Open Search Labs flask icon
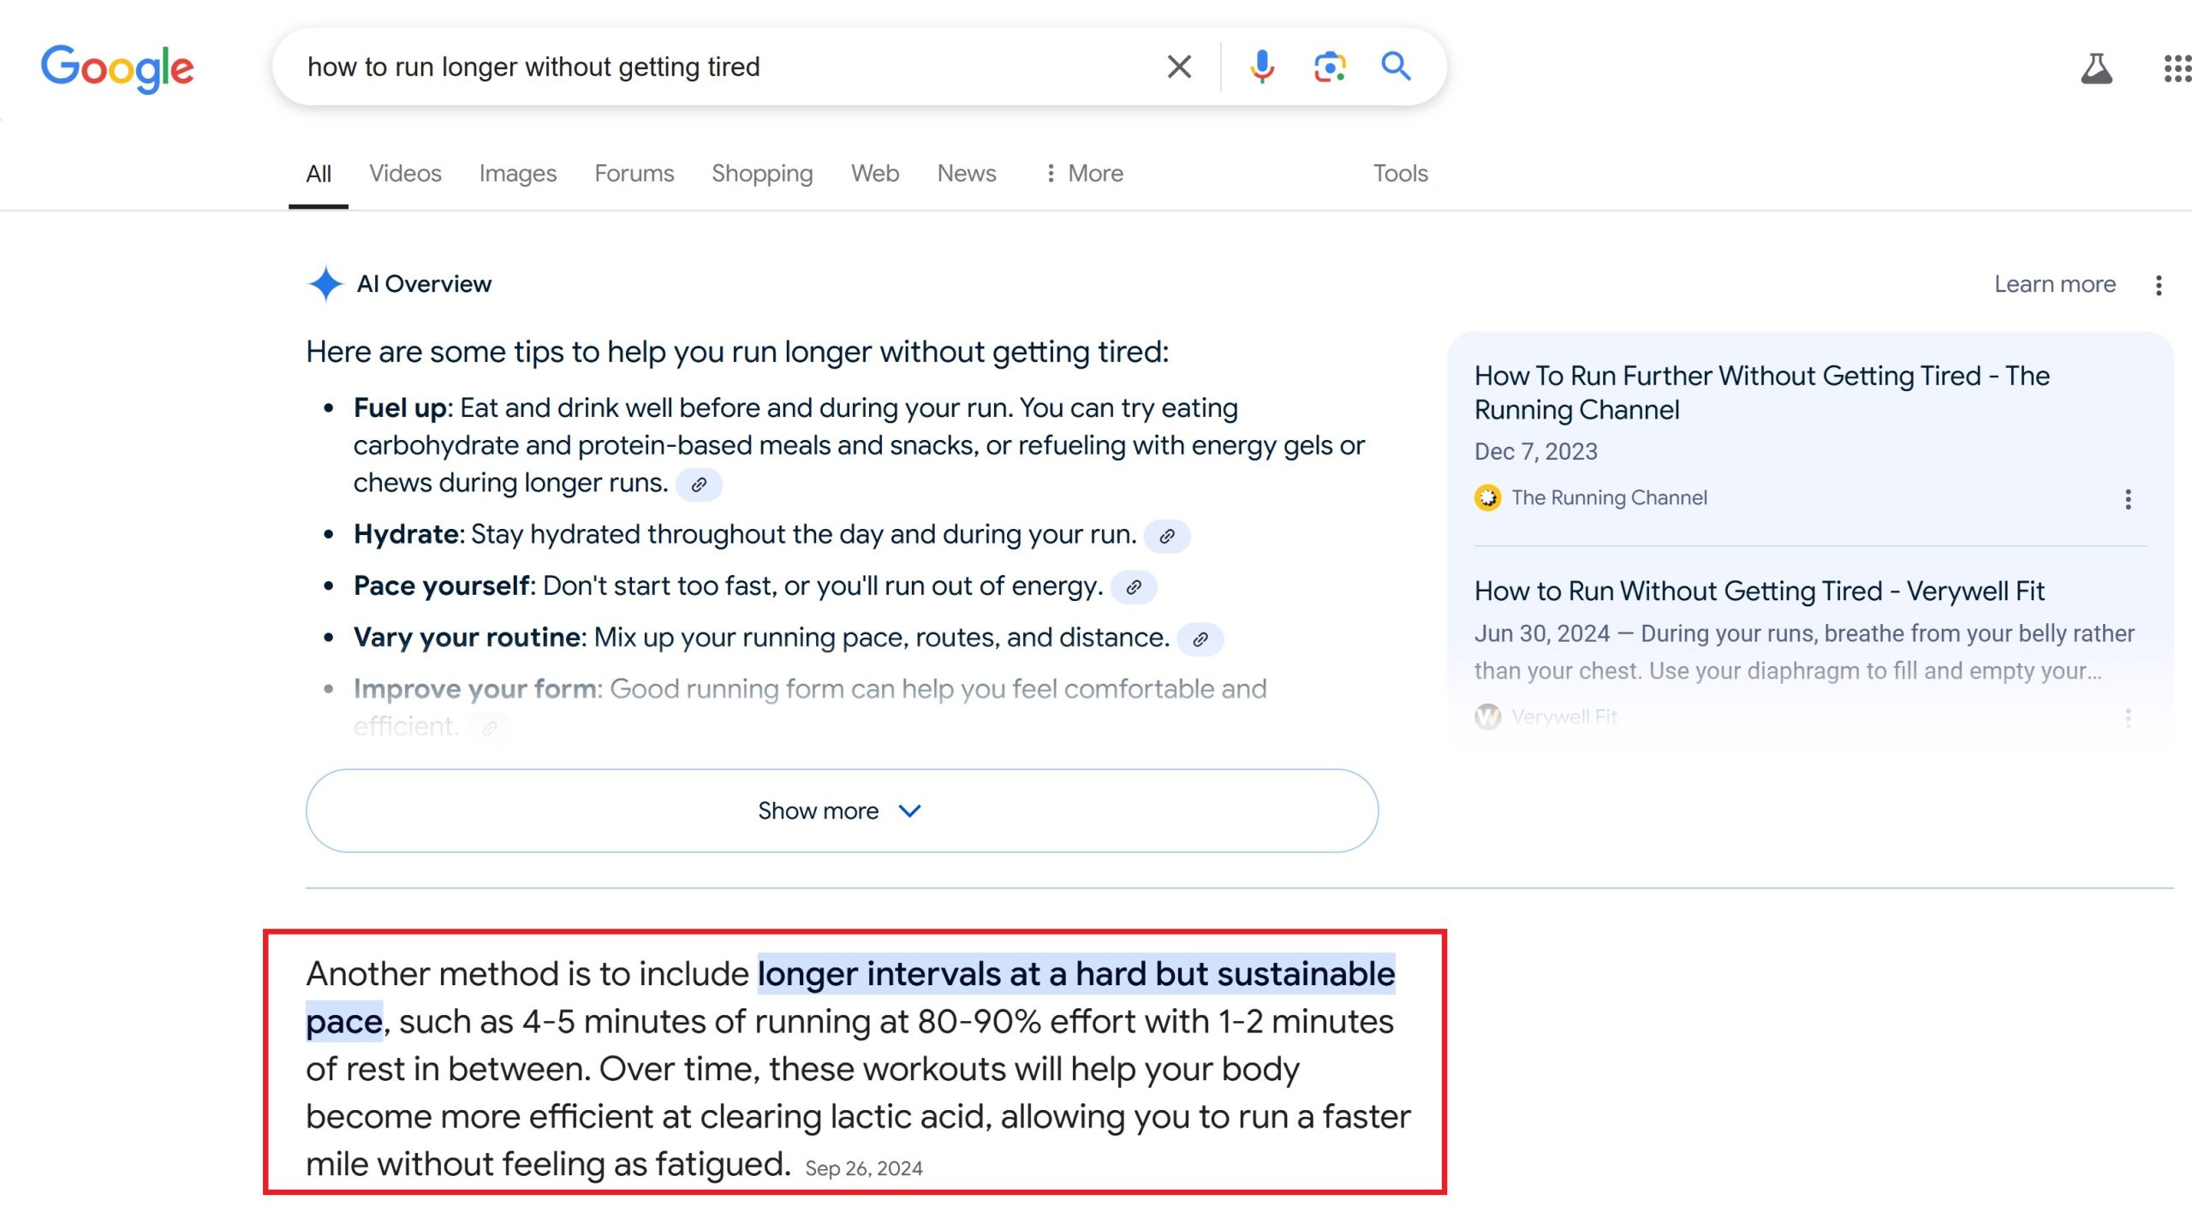The width and height of the screenshot is (2192, 1212). pos(2096,68)
